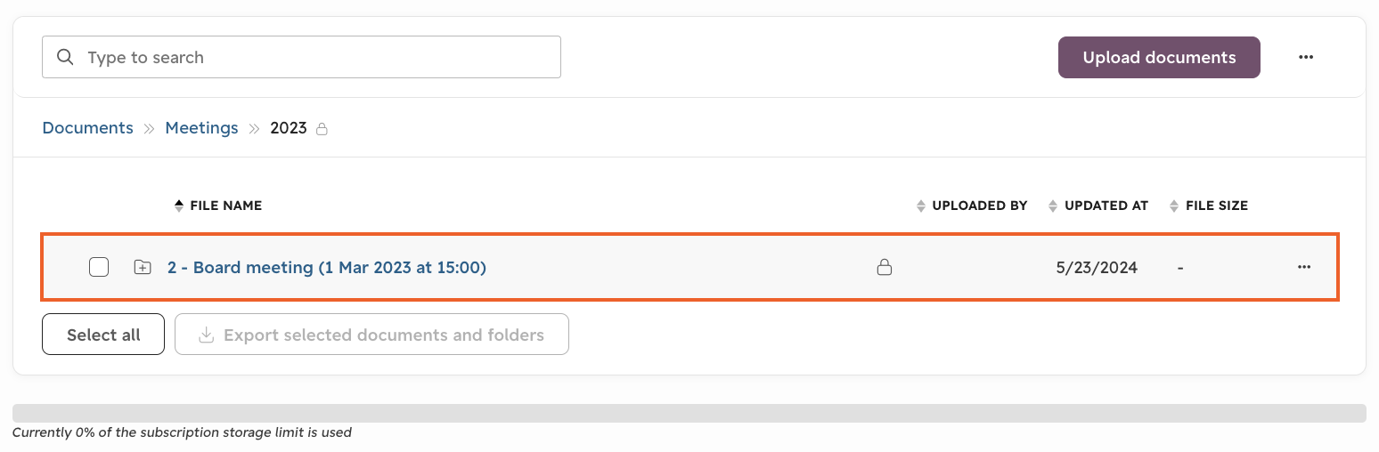Sort the list by File Name
The image size is (1379, 452).
[x=218, y=206]
